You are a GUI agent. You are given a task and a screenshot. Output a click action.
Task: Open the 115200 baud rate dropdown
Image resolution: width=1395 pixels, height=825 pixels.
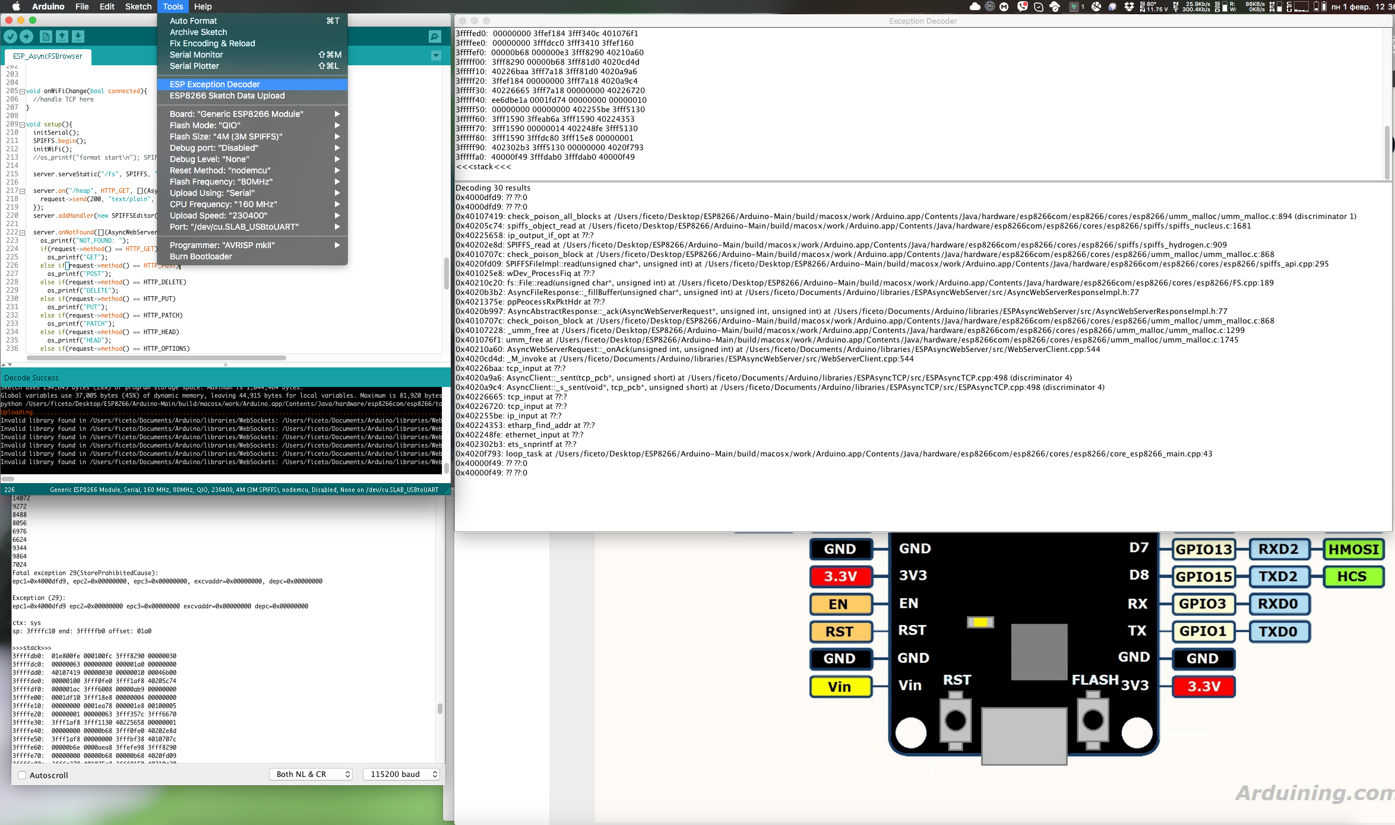[x=402, y=775]
